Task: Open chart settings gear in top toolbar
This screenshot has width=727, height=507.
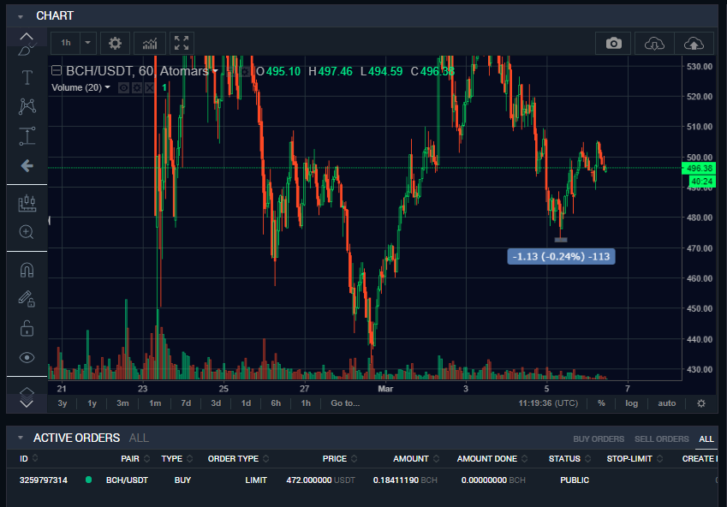Action: click(115, 44)
